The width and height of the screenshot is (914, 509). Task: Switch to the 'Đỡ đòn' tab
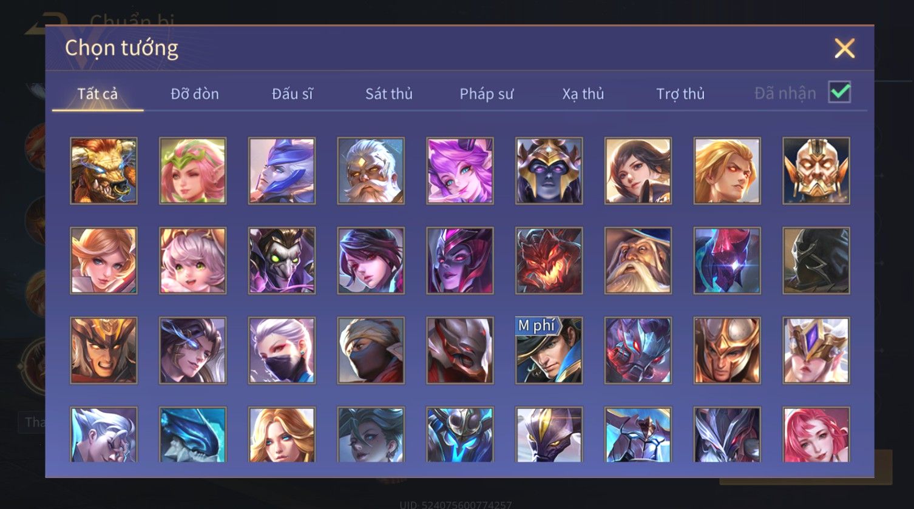[194, 94]
